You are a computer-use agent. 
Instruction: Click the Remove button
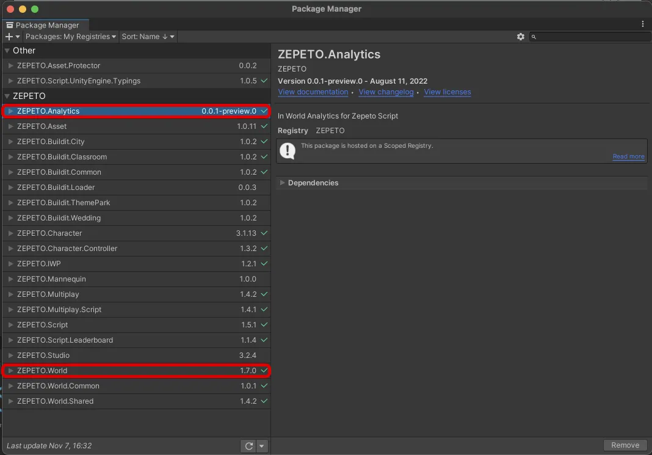[x=625, y=445]
